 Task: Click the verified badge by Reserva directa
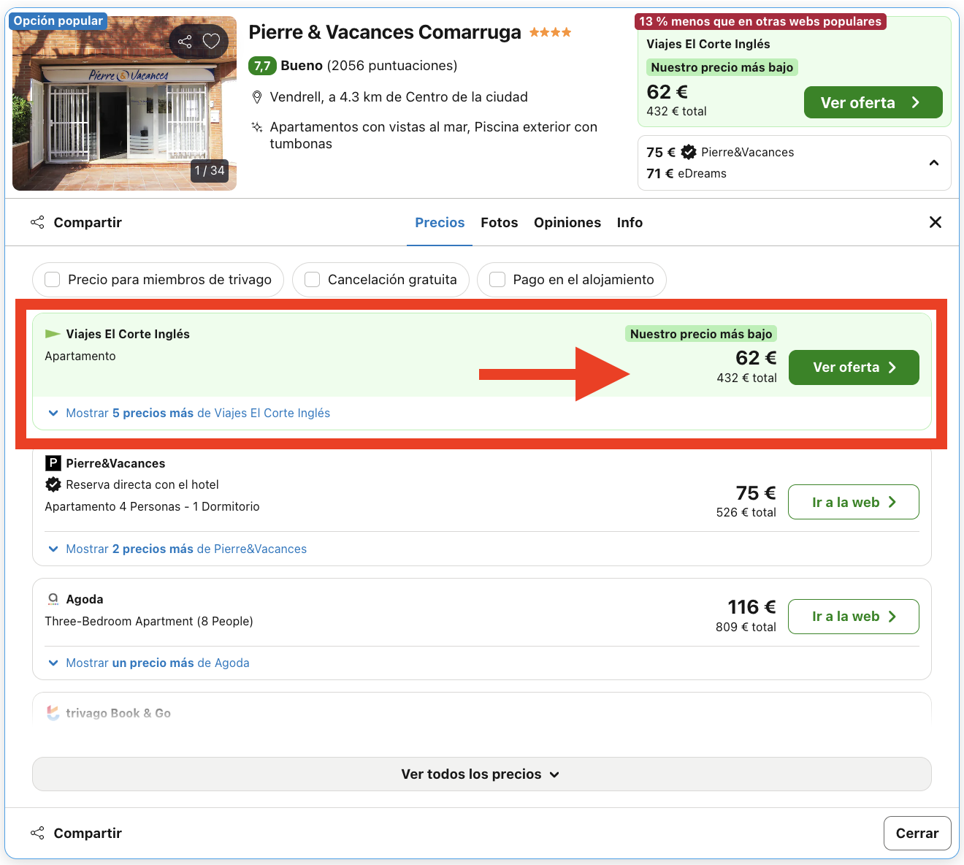click(53, 484)
